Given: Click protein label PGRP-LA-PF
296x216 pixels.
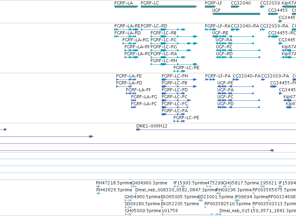Looking at the screenshot, I should (x=138, y=90).
